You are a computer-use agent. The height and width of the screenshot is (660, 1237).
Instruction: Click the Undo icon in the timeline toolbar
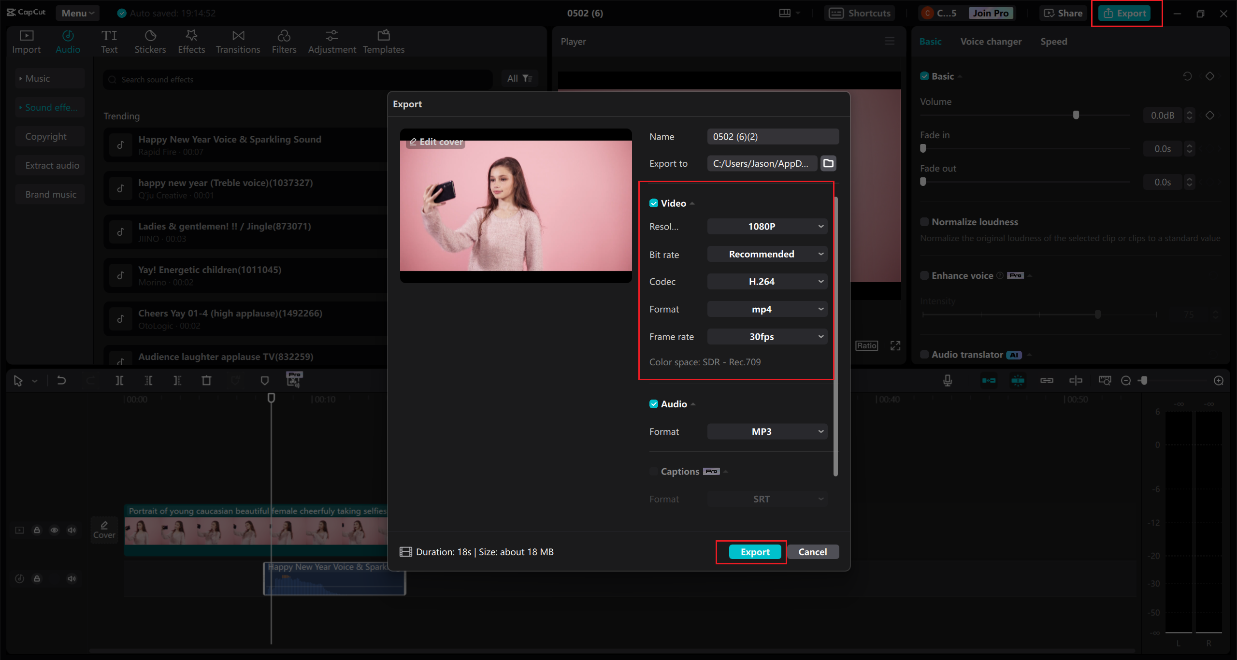[x=61, y=380]
